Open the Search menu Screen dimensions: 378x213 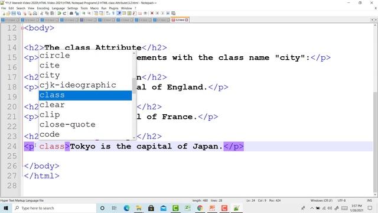(21, 8)
